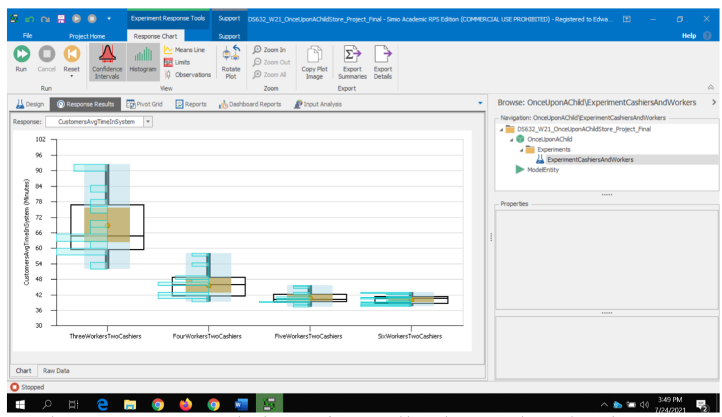The height and width of the screenshot is (417, 722).
Task: Click the quick access Run play icon
Action: pos(76,18)
